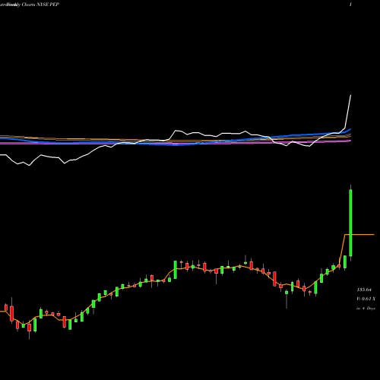Click the 155.64 price value
The height and width of the screenshot is (380, 380).
(364, 290)
